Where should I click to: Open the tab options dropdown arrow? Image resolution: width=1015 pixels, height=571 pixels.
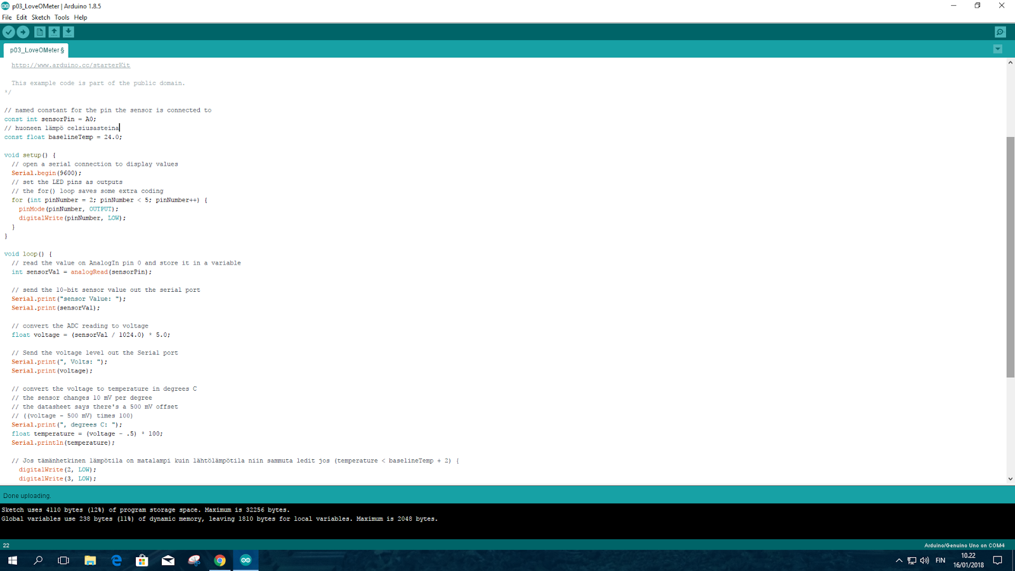click(998, 49)
